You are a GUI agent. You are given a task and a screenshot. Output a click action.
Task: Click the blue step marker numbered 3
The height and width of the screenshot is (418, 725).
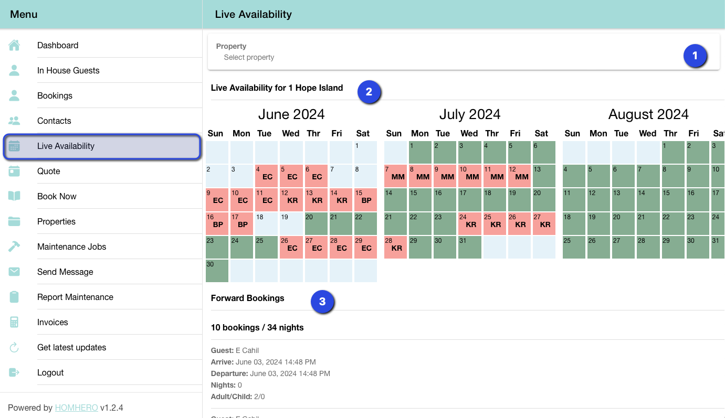coord(322,302)
